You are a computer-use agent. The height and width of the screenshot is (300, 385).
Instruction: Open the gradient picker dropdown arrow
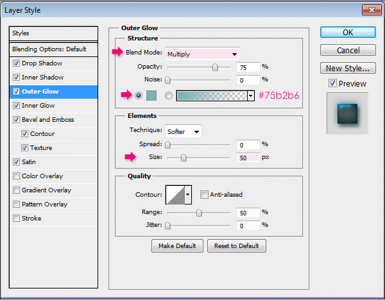pos(251,96)
